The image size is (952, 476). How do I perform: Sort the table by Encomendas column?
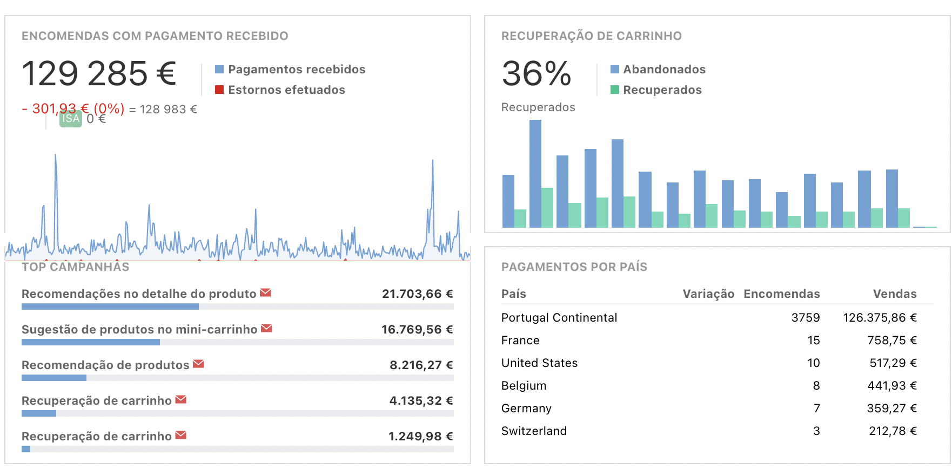tap(781, 294)
